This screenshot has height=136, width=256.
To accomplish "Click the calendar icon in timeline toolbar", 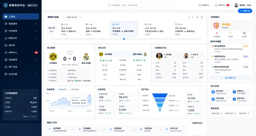I will [197, 17].
